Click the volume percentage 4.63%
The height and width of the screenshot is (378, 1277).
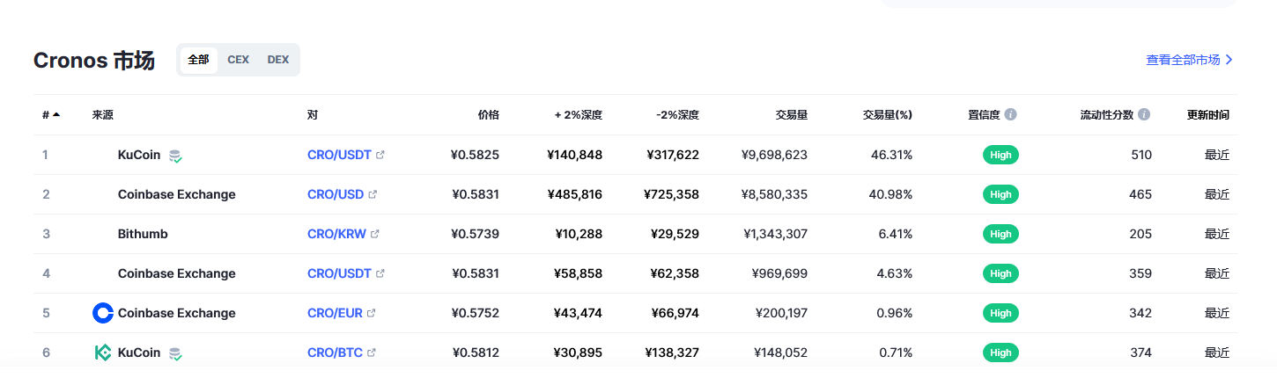click(894, 273)
